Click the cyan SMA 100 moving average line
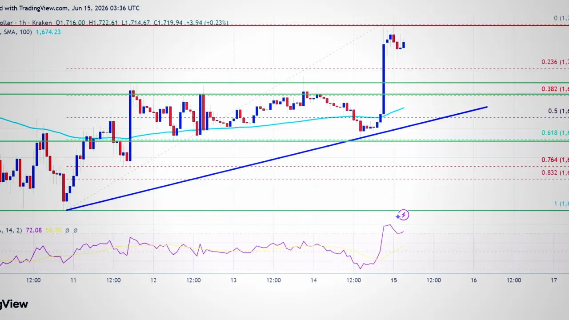This screenshot has height=320, width=569. 200,128
